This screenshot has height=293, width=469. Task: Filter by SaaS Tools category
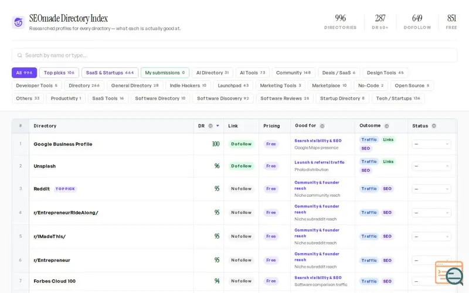click(x=108, y=98)
